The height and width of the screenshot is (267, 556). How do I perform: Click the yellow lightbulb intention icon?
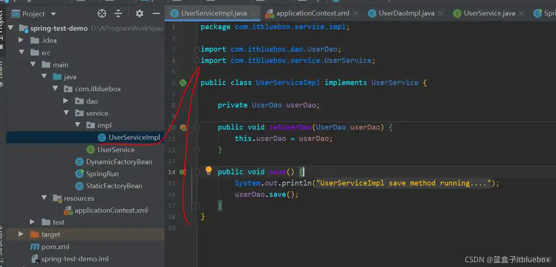tap(208, 171)
